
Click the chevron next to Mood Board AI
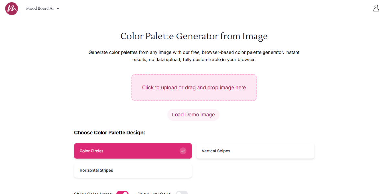tap(58, 8)
